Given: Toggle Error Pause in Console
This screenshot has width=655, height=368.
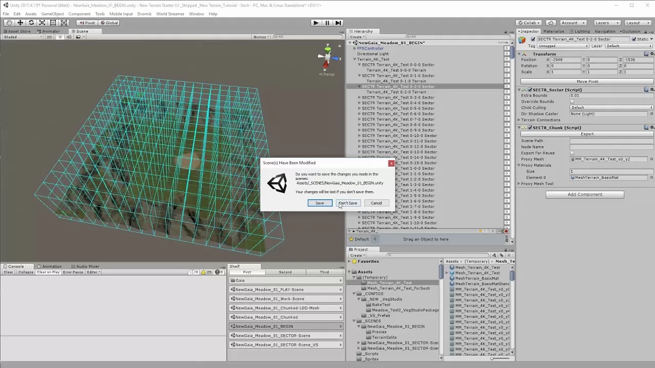Looking at the screenshot, I should (73, 272).
